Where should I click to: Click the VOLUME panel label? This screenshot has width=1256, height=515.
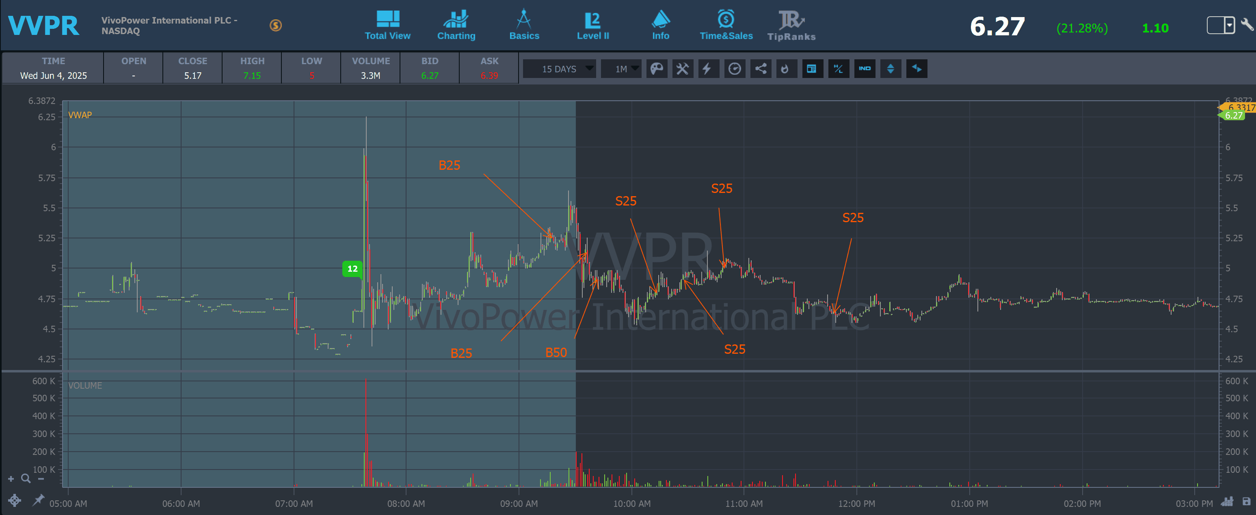pyautogui.click(x=85, y=386)
